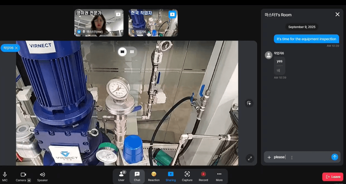Open the User participants list
The width and height of the screenshot is (346, 184).
point(121,176)
